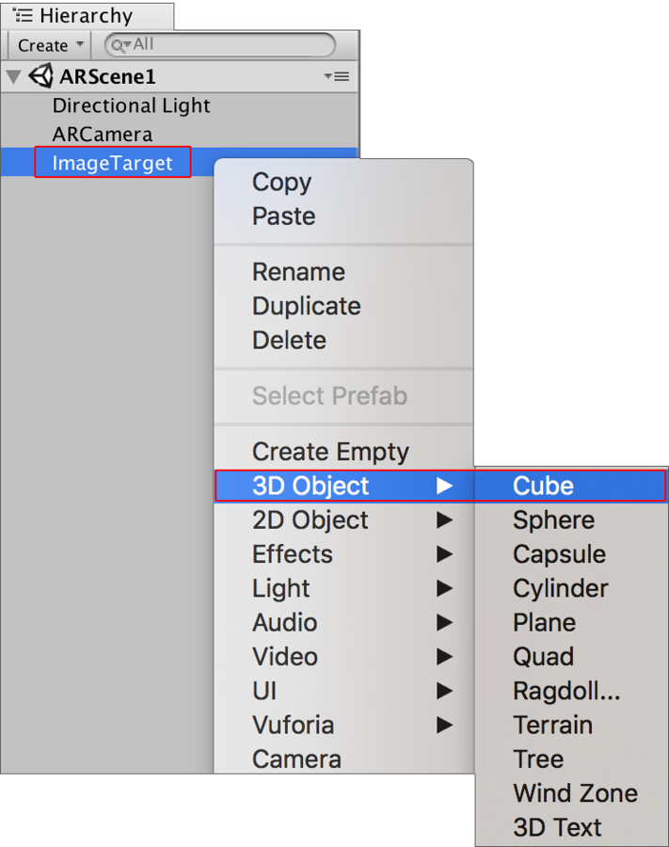669x847 pixels.
Task: Create a Cylinder from the submenu
Action: point(571,588)
